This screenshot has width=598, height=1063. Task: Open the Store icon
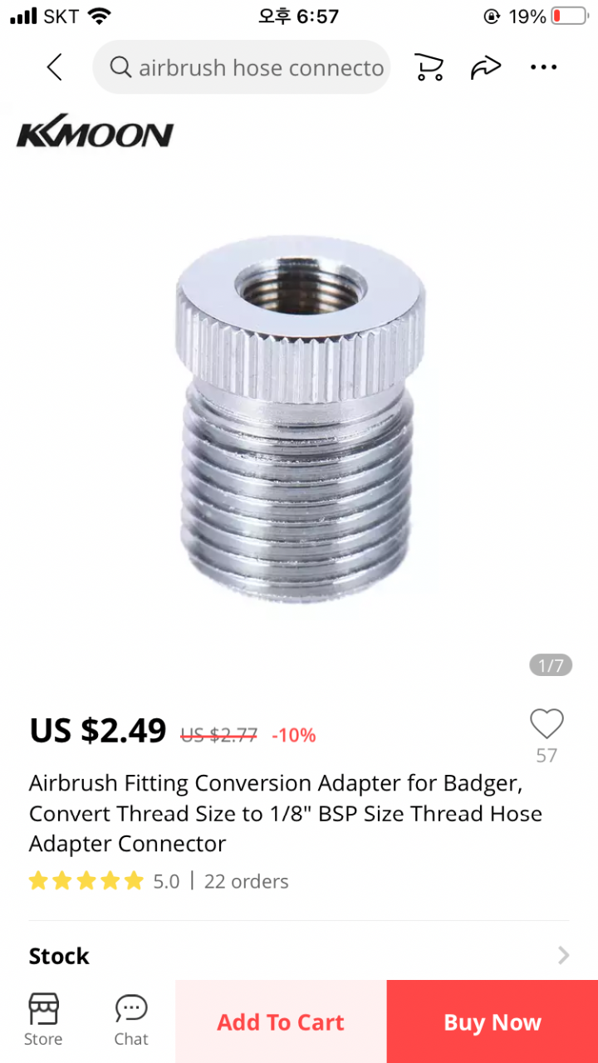(43, 1021)
